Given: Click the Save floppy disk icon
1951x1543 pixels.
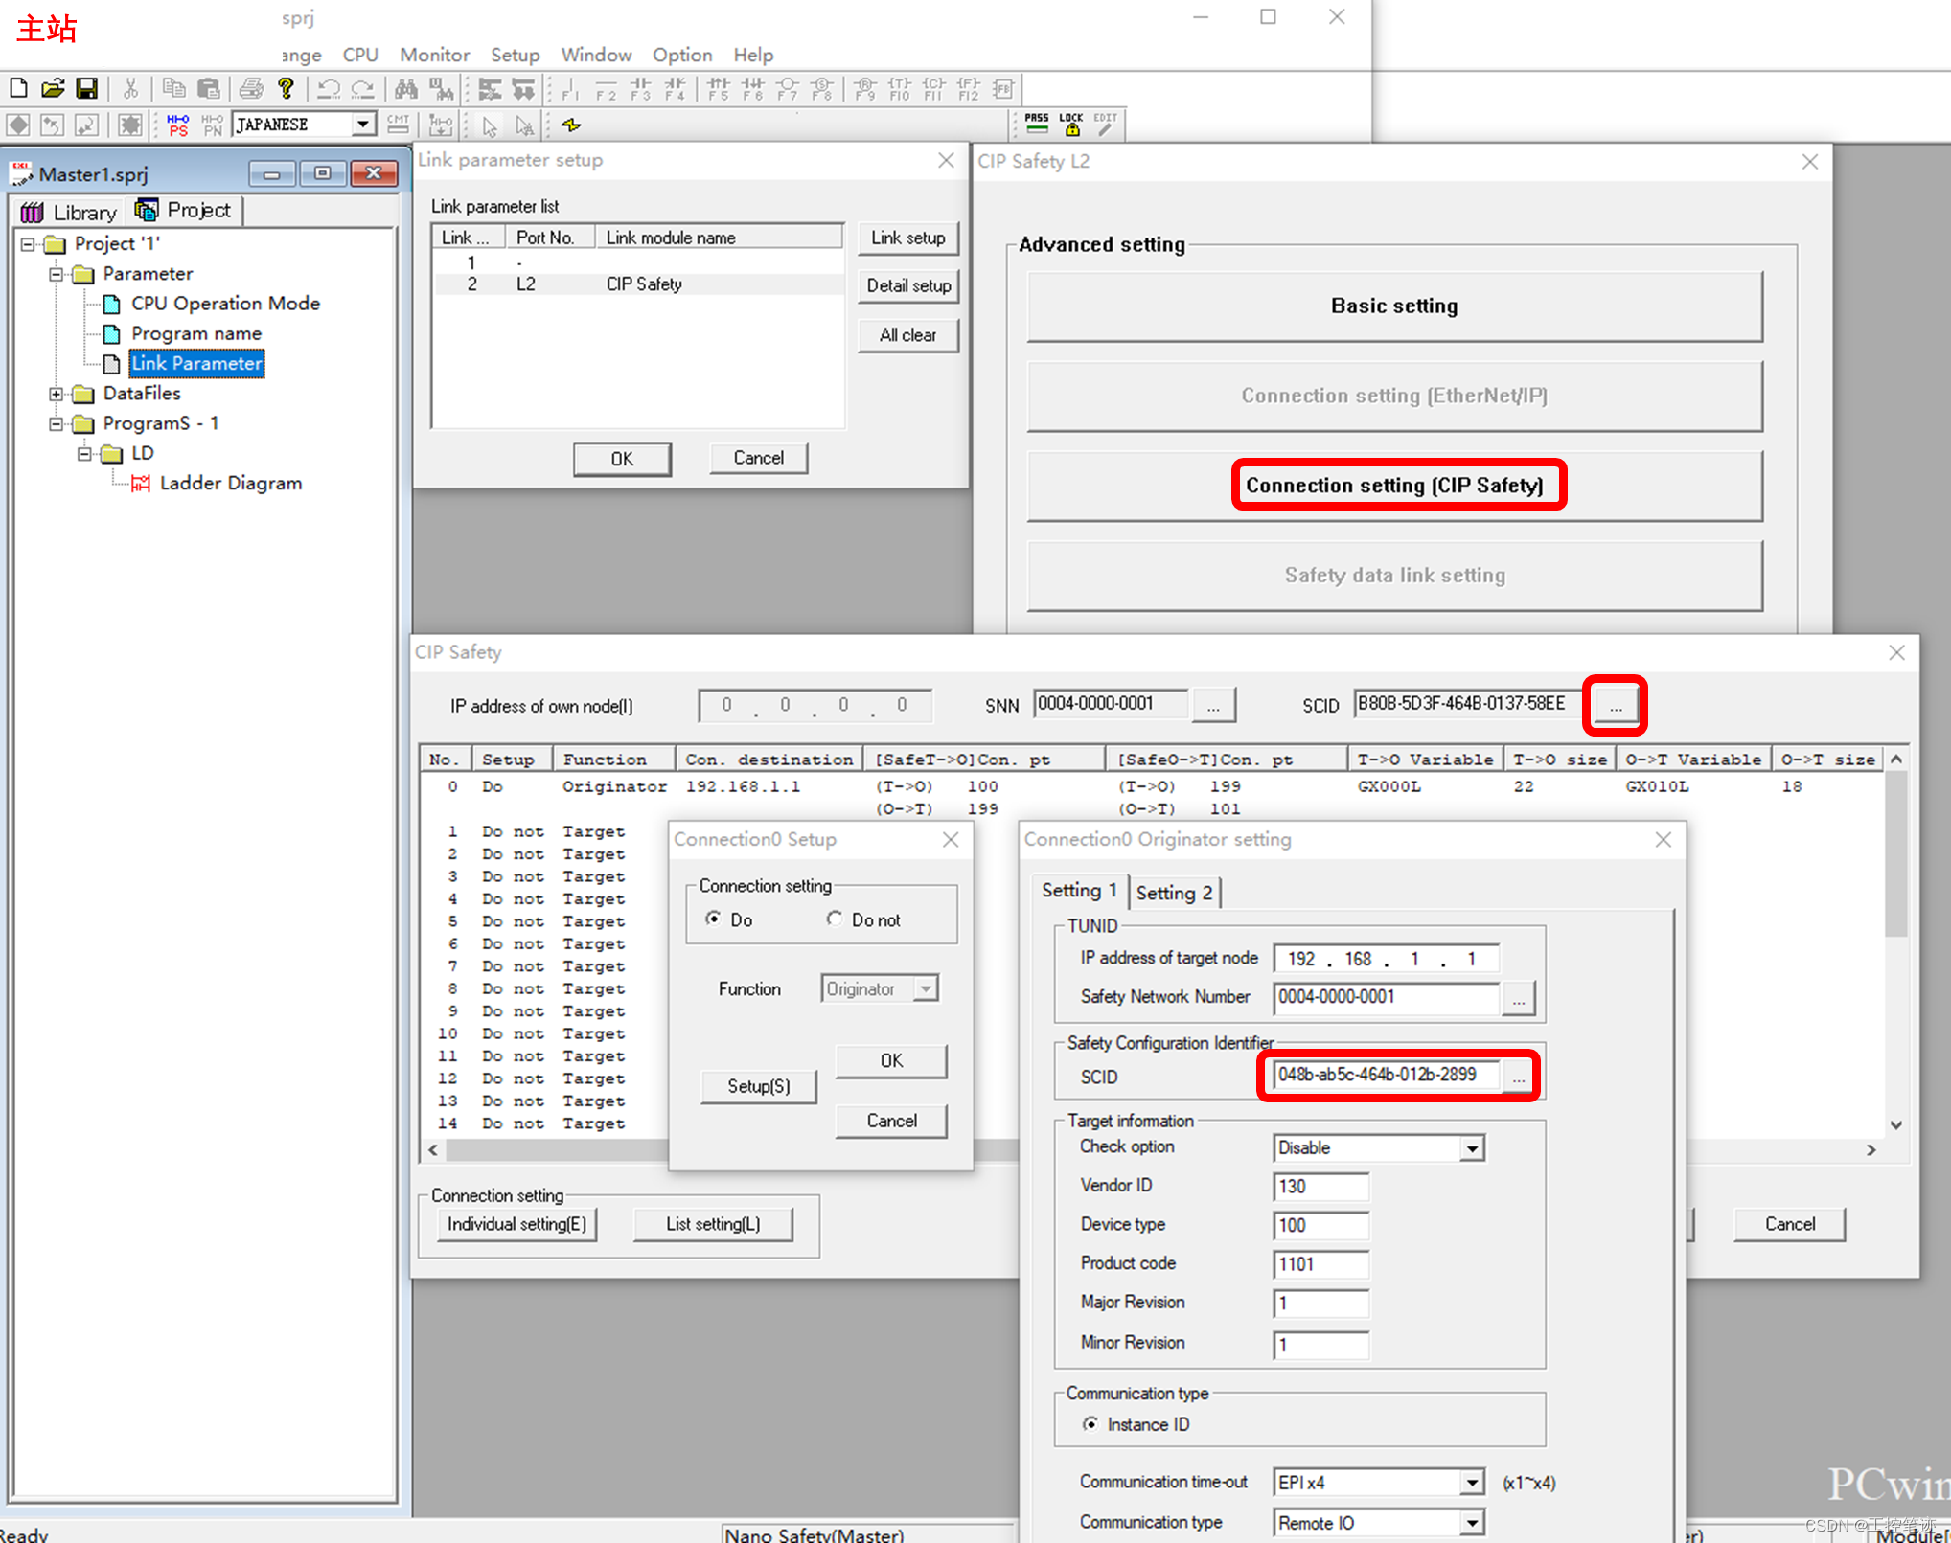Looking at the screenshot, I should tap(87, 89).
